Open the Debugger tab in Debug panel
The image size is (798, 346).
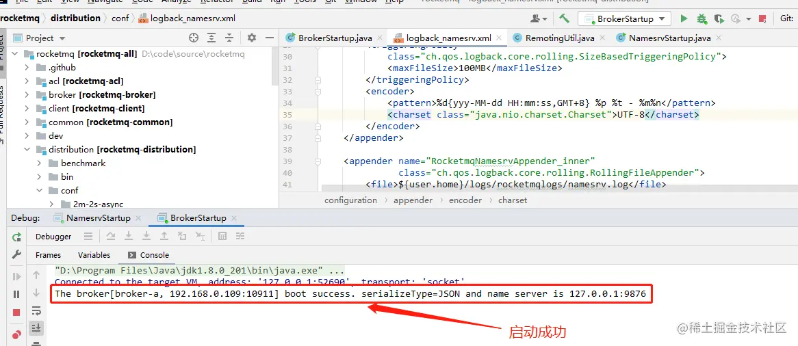pos(53,237)
